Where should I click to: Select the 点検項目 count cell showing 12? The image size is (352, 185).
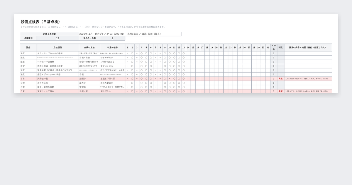coord(58,38)
